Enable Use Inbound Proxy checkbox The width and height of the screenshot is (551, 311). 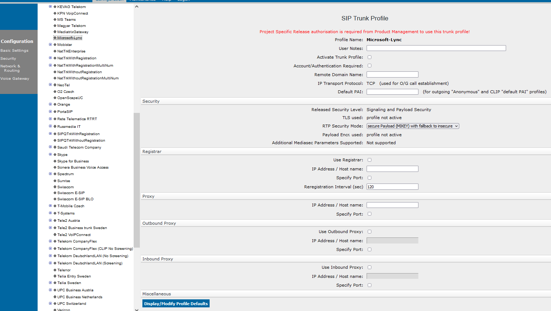tap(370, 267)
